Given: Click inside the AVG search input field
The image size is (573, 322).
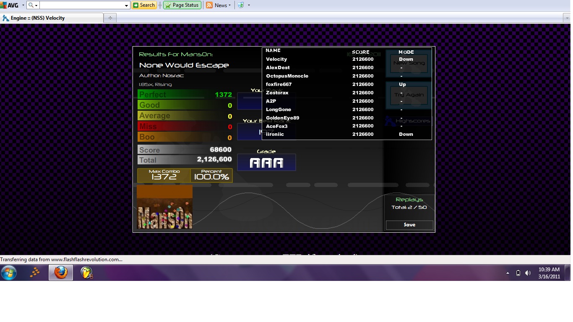Looking at the screenshot, I should pos(82,5).
